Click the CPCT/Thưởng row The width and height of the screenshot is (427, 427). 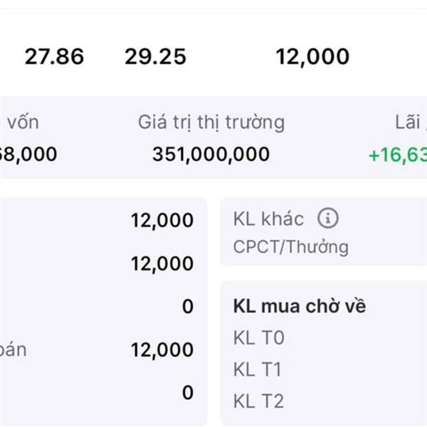click(290, 248)
